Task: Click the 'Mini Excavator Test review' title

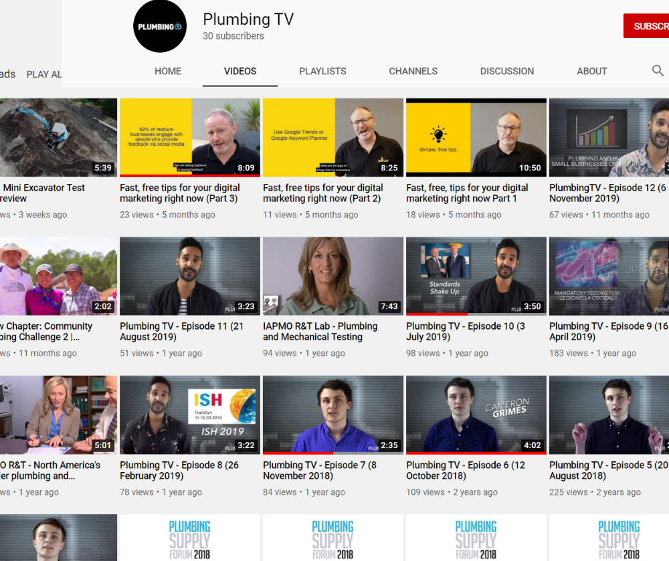Action: (x=43, y=193)
